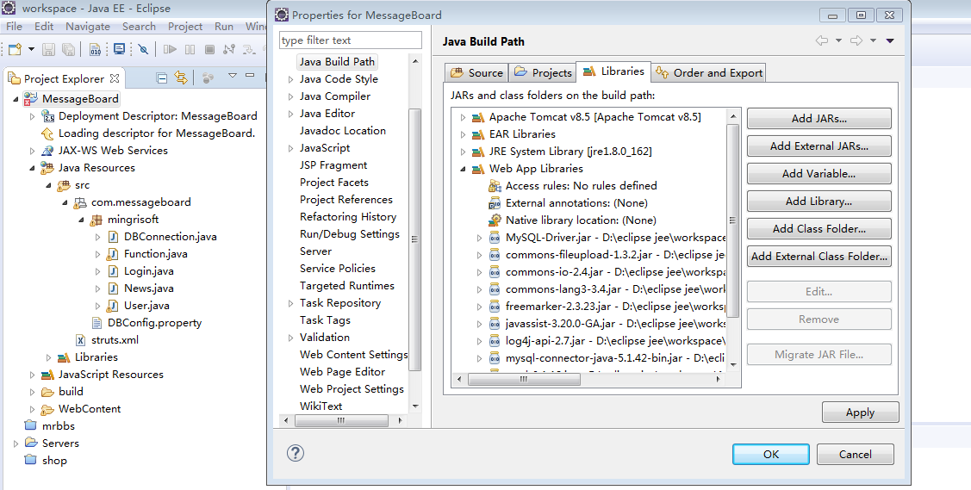Open the Order and Export tab
Viewport: 971px width, 490px height.
point(709,72)
